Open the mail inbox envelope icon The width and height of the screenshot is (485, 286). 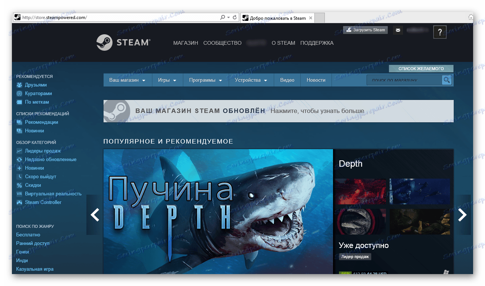[398, 30]
